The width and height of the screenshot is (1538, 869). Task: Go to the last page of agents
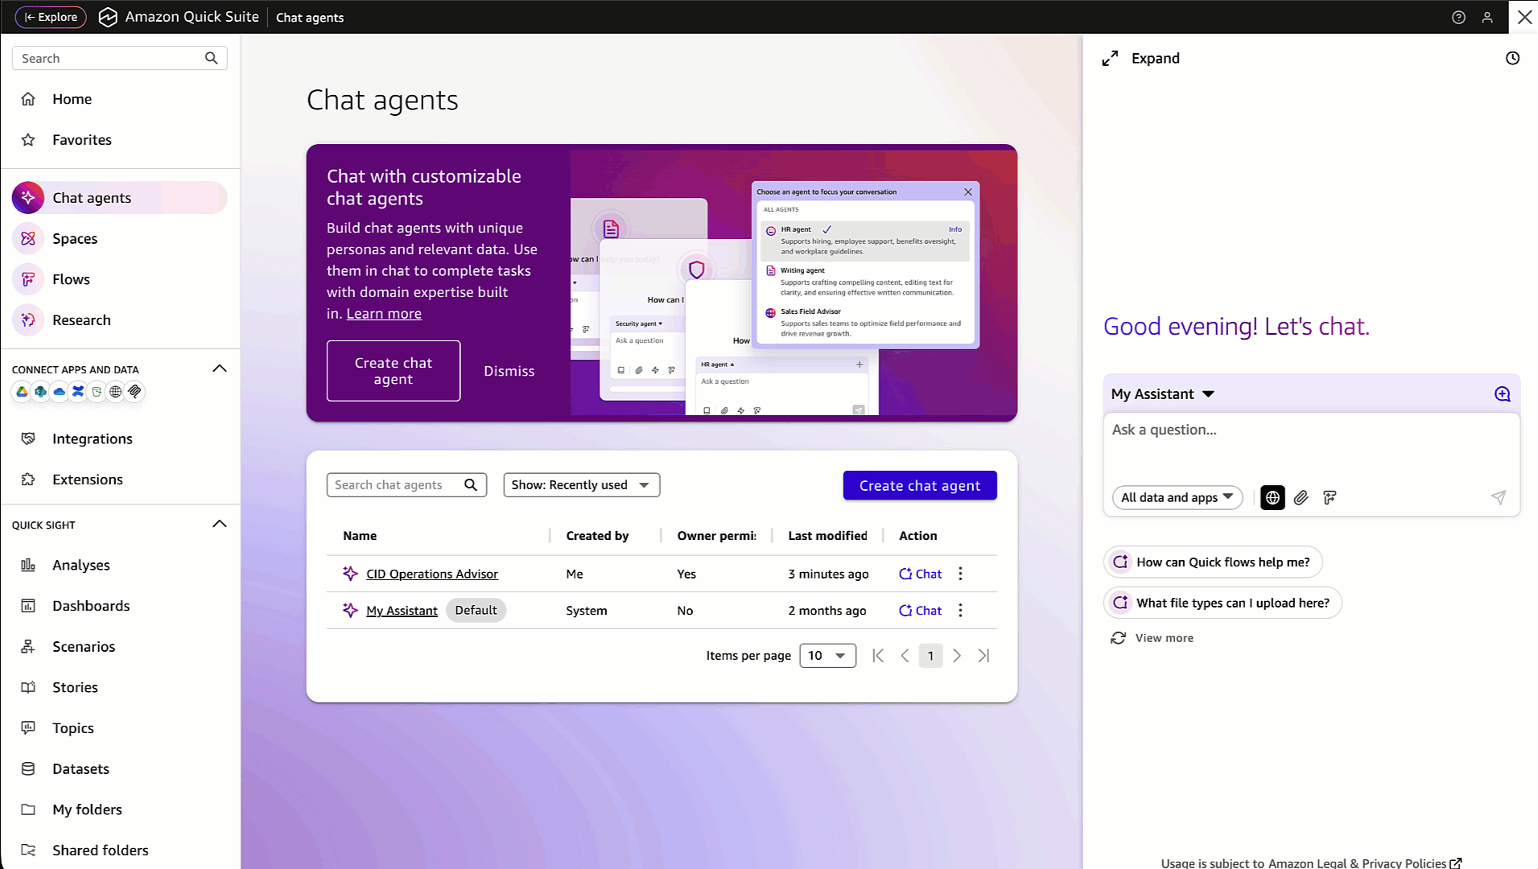[x=983, y=656]
